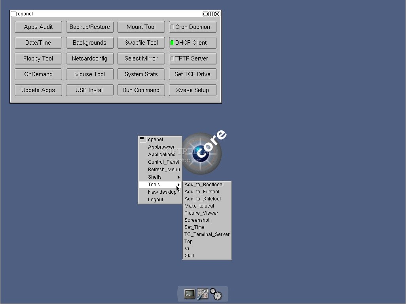Click the cpanel window menu icon
406x304 pixels.
[x=14, y=14]
